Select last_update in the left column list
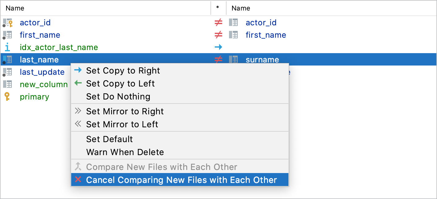The width and height of the screenshot is (437, 199). [x=42, y=72]
